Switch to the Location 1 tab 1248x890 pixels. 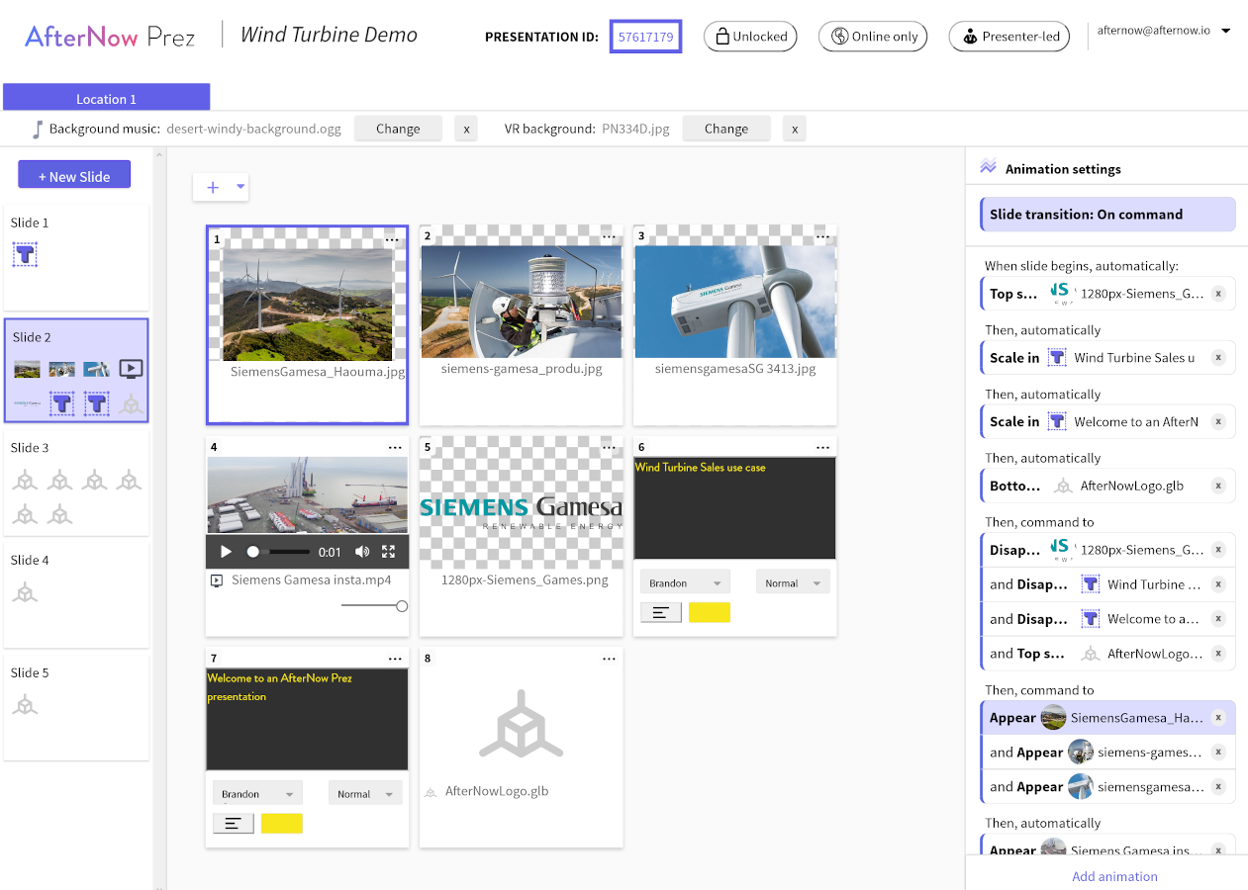tap(107, 98)
